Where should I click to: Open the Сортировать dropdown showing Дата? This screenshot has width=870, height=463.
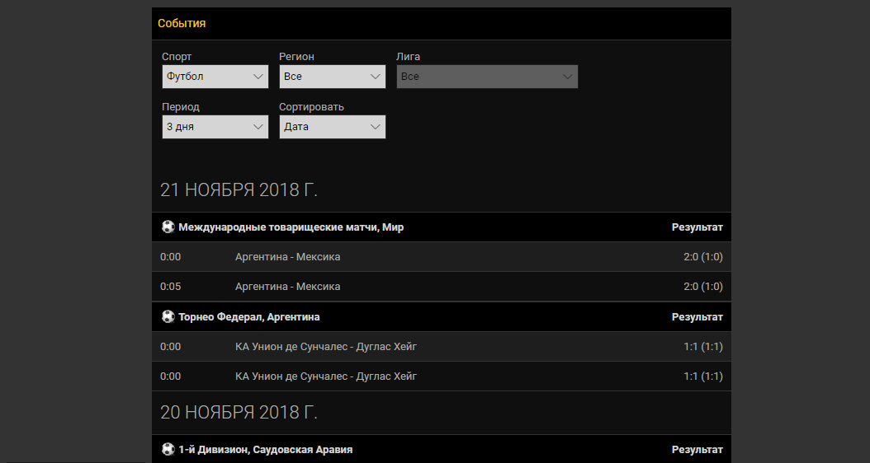coord(333,127)
